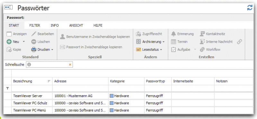This screenshot has height=119, width=257.
Task: Expand the Lesestatus dropdown arrow
Action: (x=161, y=50)
